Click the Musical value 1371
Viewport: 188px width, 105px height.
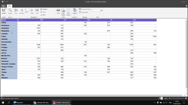coord(38,58)
